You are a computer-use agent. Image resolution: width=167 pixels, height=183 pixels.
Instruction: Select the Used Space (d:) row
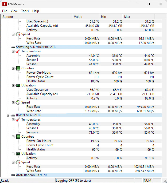tap(81, 21)
